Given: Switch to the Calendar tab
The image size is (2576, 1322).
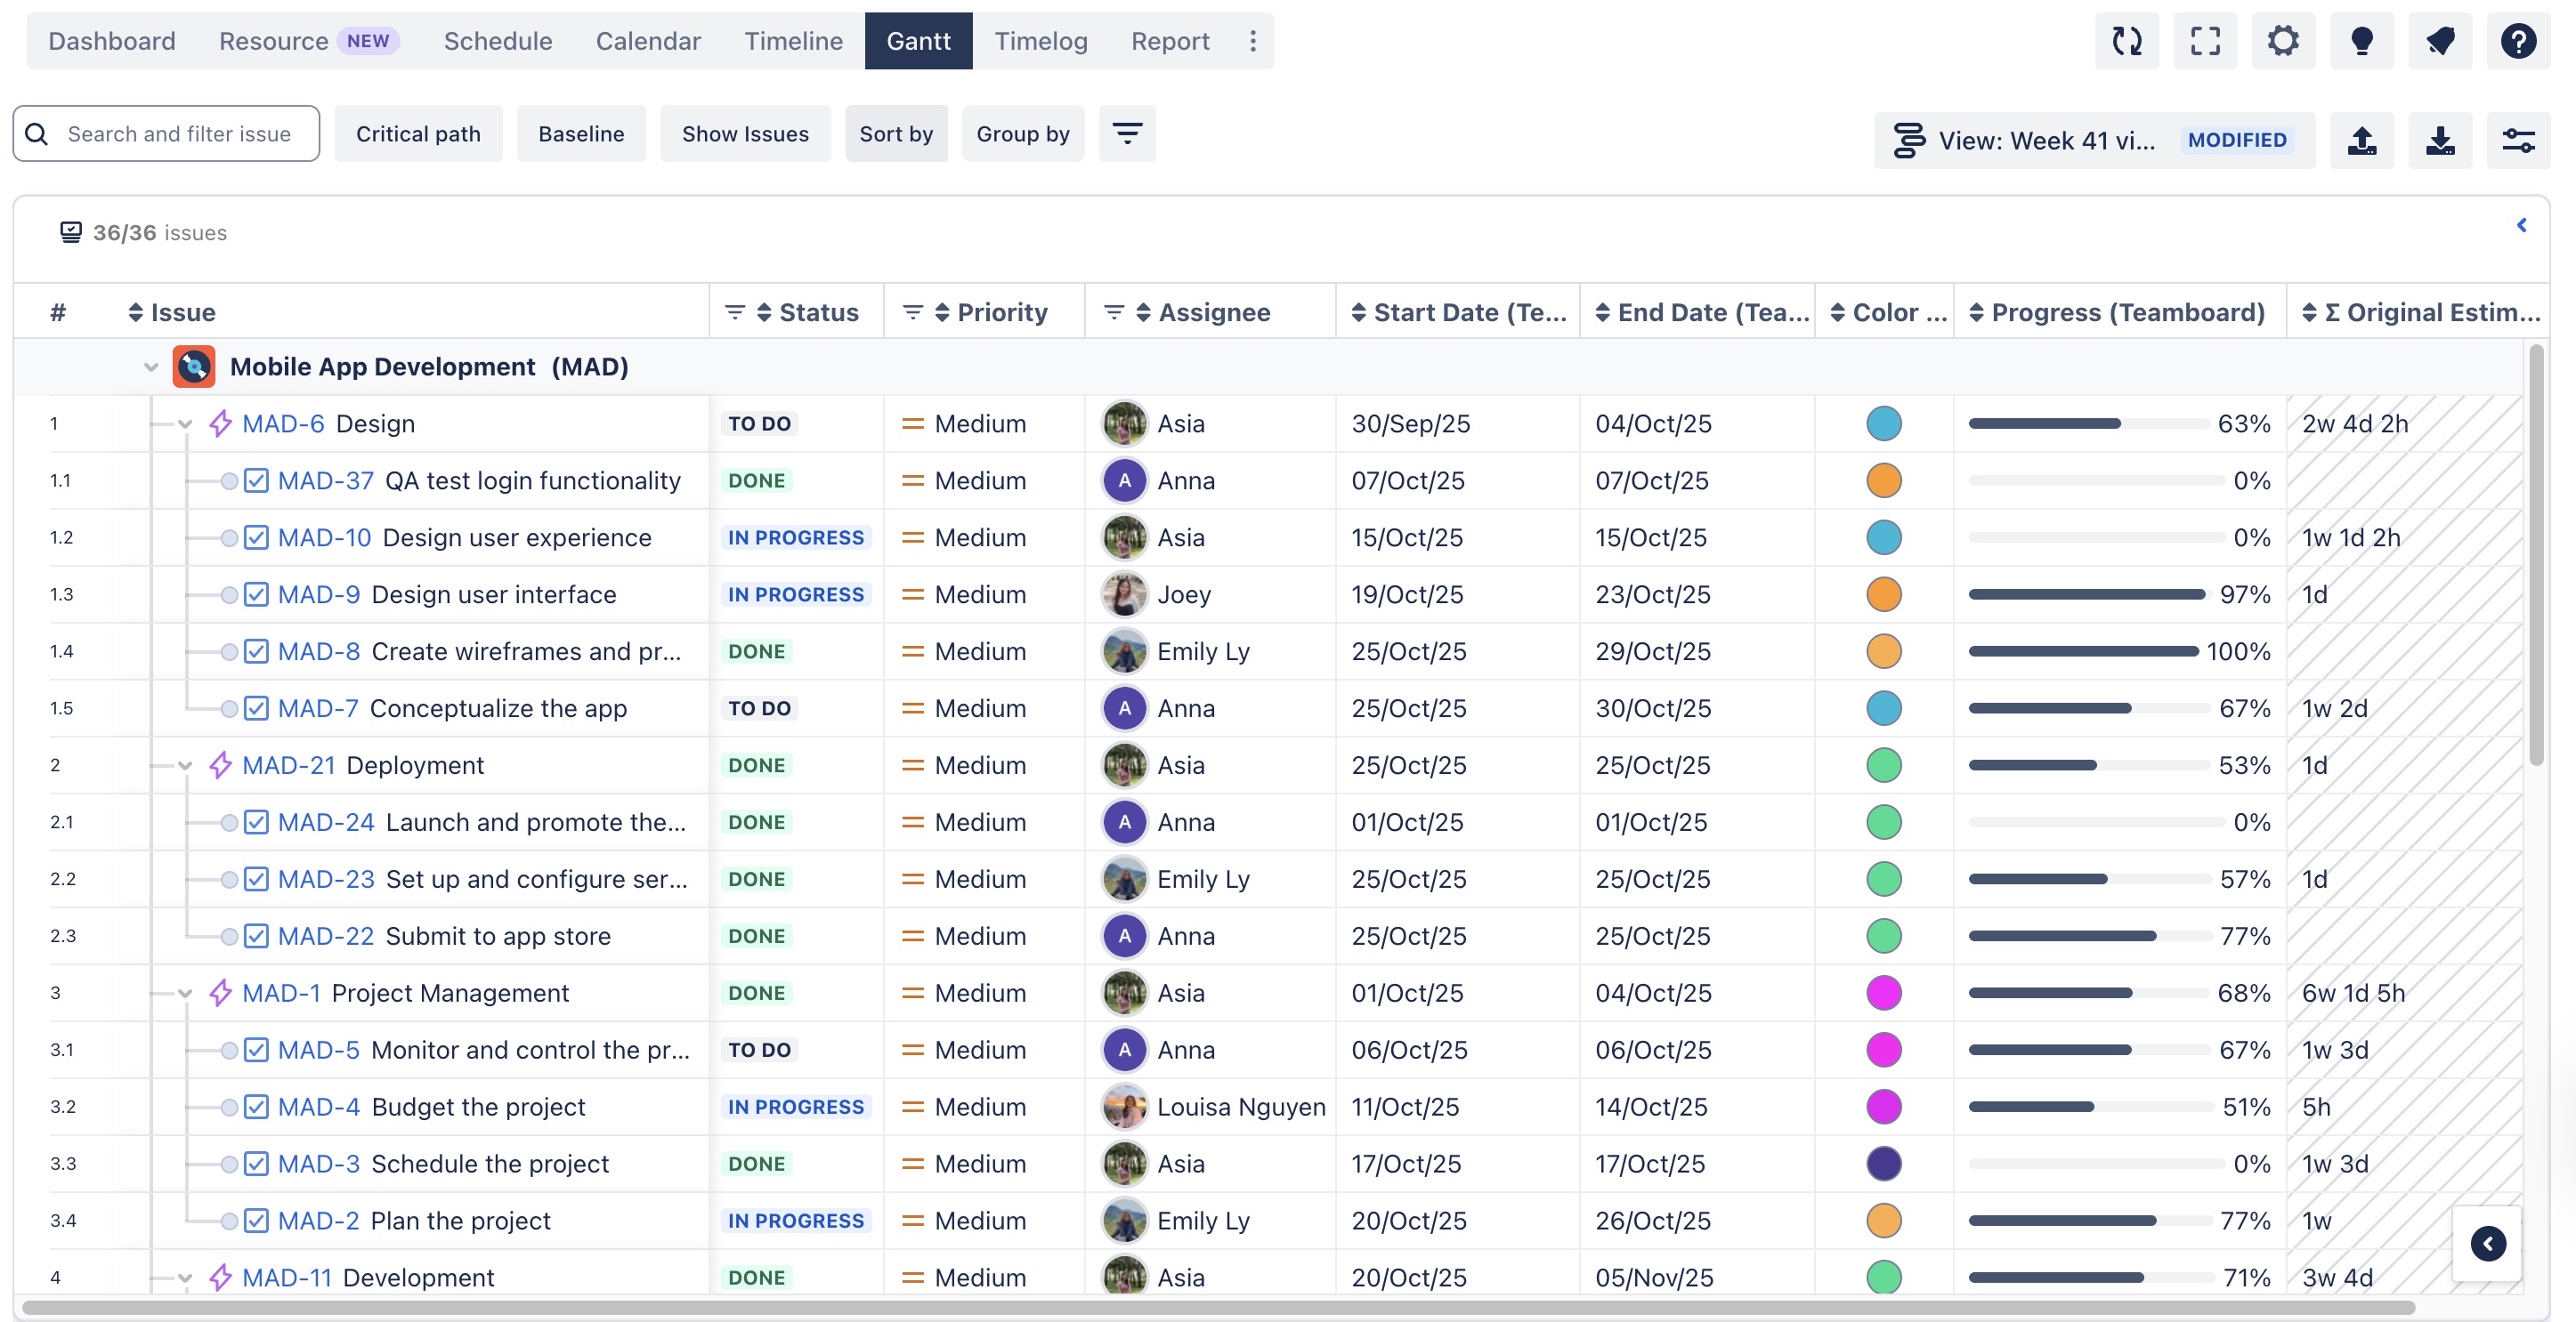Looking at the screenshot, I should point(648,41).
